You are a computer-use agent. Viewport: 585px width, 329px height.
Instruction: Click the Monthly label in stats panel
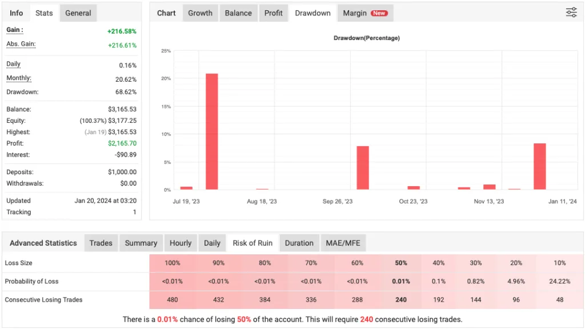(x=18, y=78)
